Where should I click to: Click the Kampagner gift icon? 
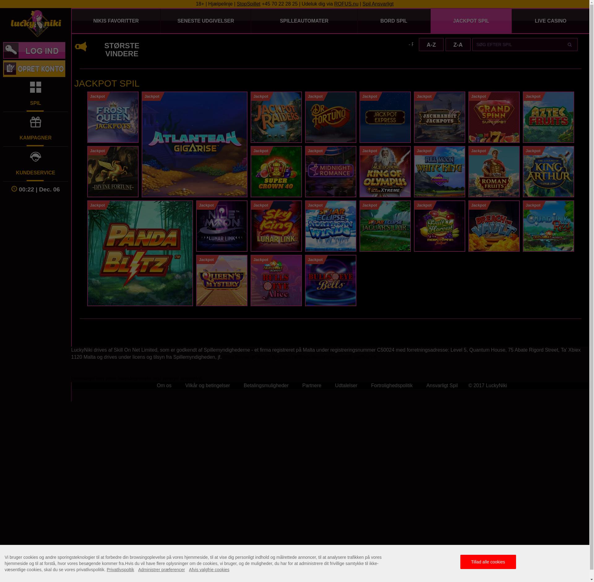click(36, 122)
